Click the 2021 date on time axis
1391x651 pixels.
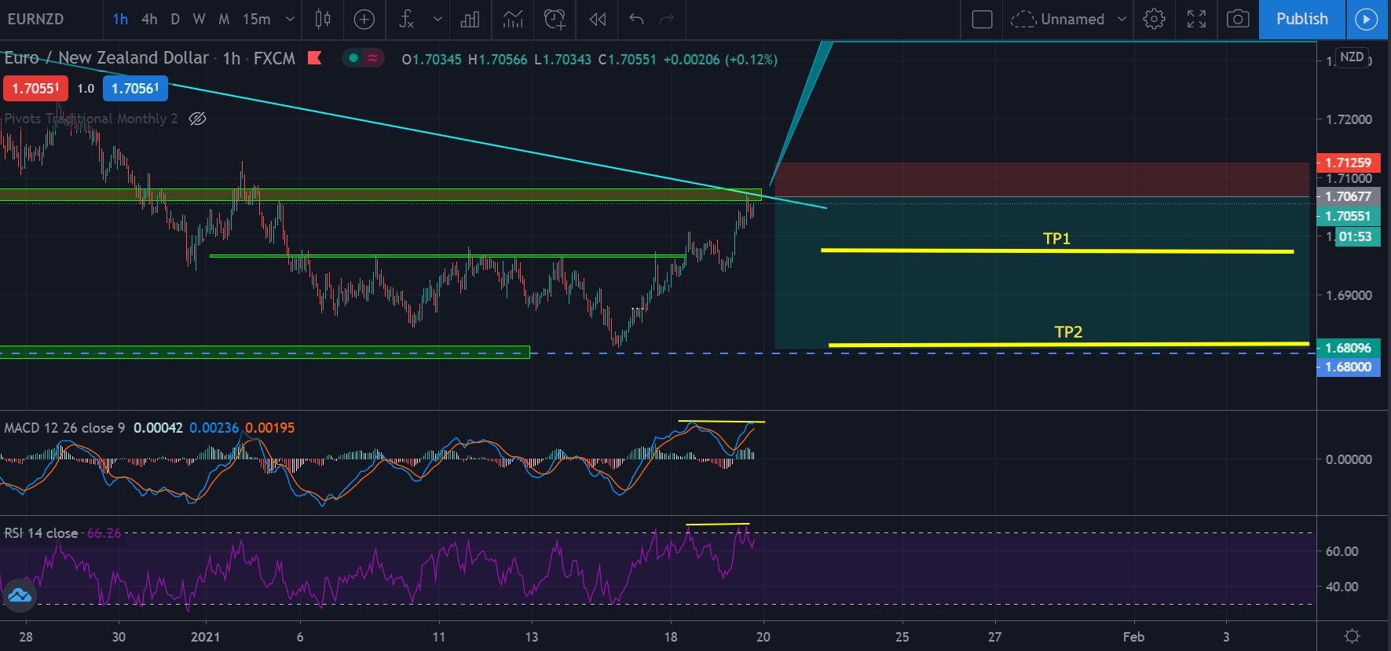[x=206, y=637]
